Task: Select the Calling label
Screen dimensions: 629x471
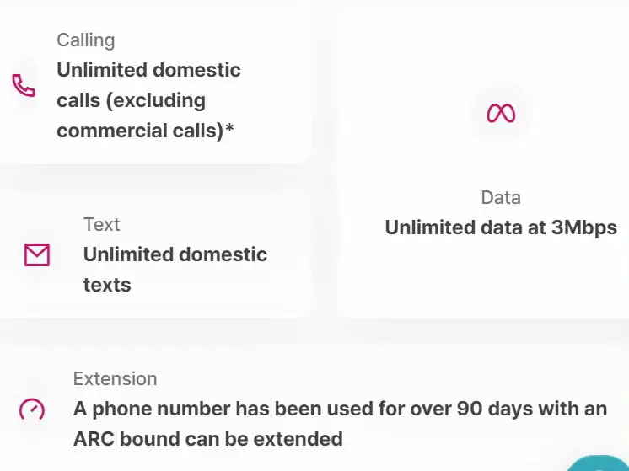Action: [86, 40]
